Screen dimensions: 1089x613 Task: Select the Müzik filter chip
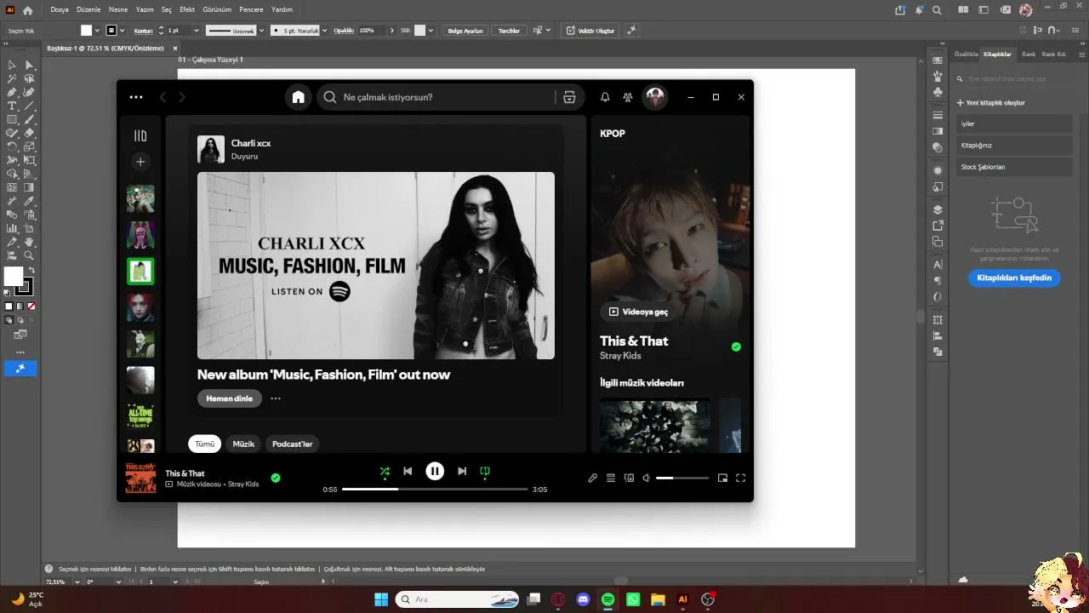[243, 444]
